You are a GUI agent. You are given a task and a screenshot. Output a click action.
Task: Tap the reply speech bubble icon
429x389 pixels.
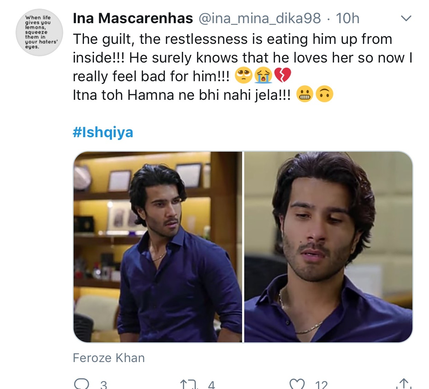coord(82,384)
